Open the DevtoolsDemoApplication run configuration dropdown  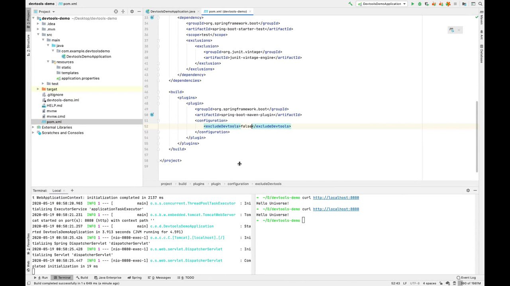pyautogui.click(x=382, y=4)
